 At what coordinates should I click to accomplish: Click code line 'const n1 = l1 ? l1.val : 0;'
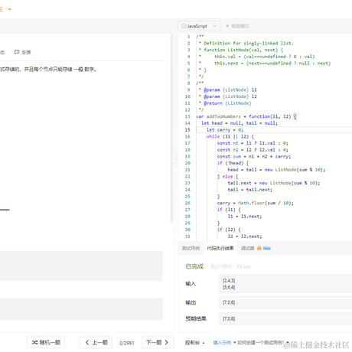click(x=253, y=143)
